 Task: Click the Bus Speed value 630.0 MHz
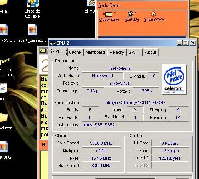pyautogui.click(x=101, y=166)
